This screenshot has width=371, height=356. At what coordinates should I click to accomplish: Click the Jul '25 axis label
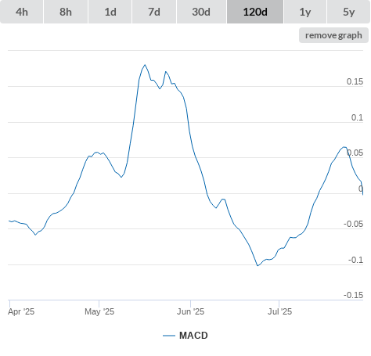pyautogui.click(x=279, y=311)
